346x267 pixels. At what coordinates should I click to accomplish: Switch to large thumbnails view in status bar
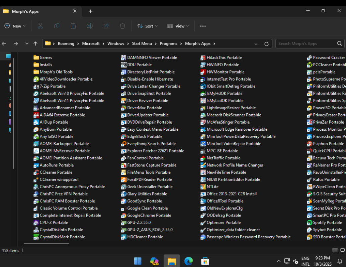(342, 250)
